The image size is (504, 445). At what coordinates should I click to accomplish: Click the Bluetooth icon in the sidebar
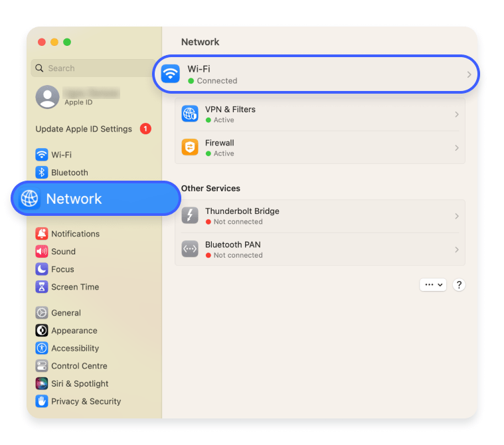tap(41, 172)
